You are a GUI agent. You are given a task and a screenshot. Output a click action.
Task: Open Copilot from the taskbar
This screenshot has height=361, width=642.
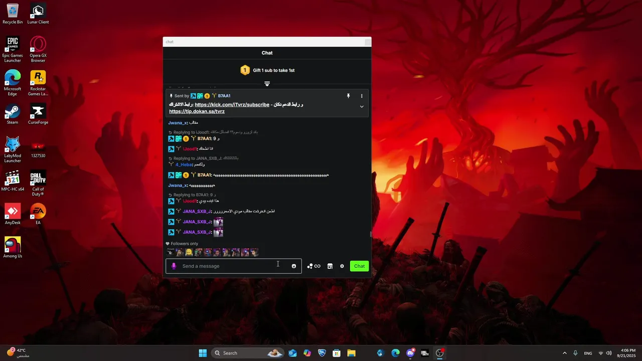(307, 353)
